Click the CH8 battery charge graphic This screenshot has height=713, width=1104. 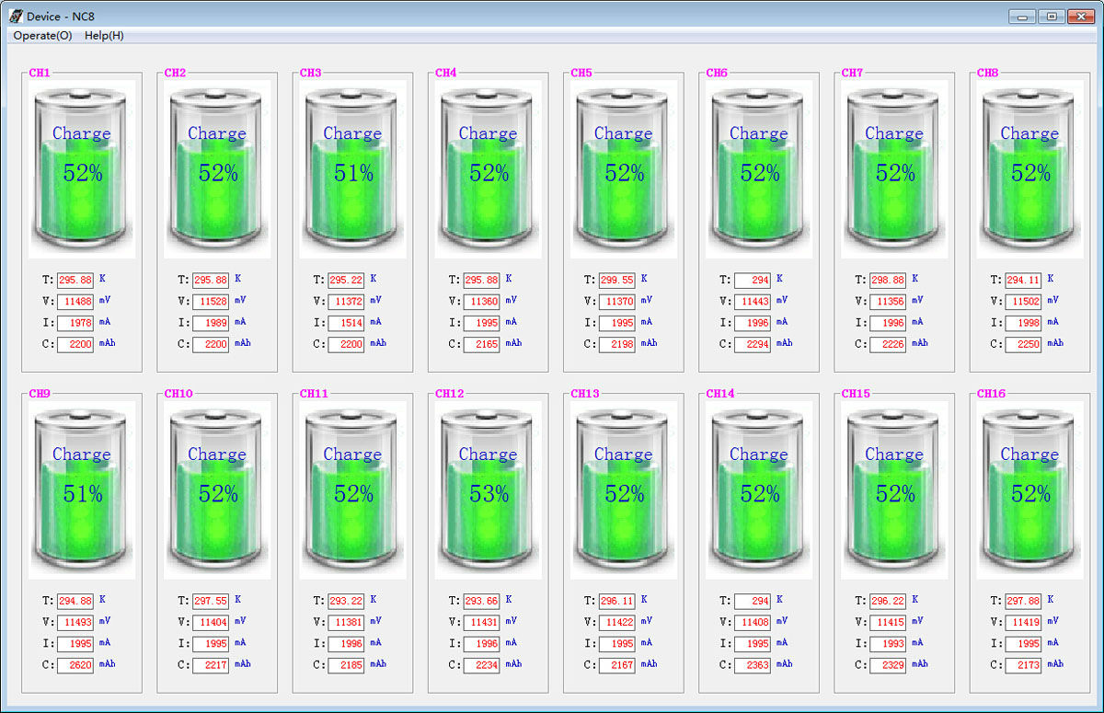point(1029,168)
